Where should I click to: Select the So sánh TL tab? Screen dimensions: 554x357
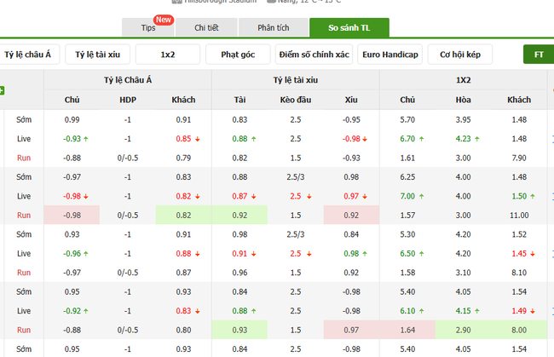[x=349, y=28]
